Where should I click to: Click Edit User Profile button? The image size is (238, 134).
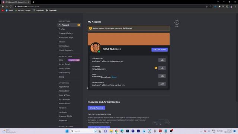[160, 50]
